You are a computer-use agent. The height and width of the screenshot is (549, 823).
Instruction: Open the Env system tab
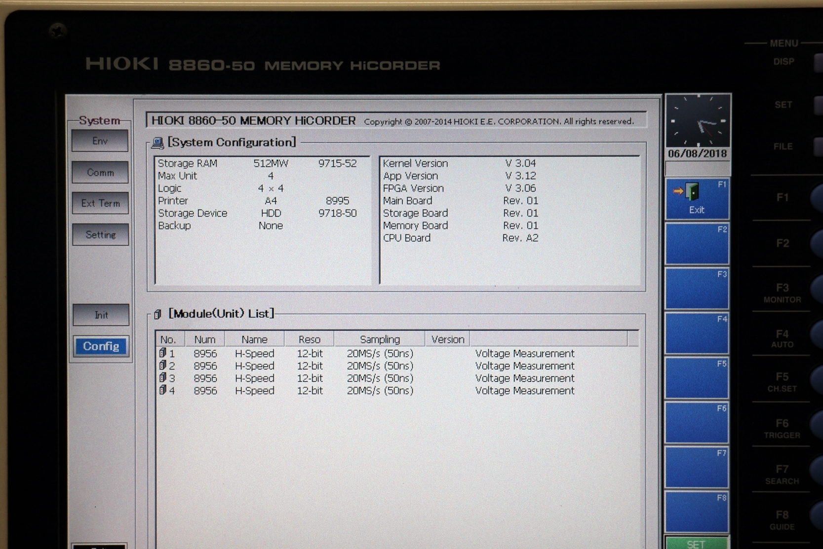[100, 141]
